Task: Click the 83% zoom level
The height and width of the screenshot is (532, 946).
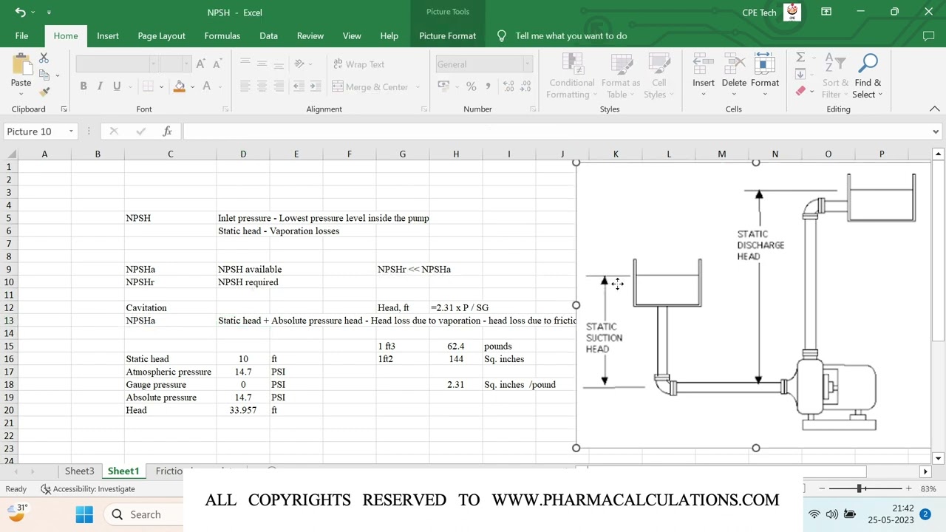Action: pyautogui.click(x=928, y=489)
